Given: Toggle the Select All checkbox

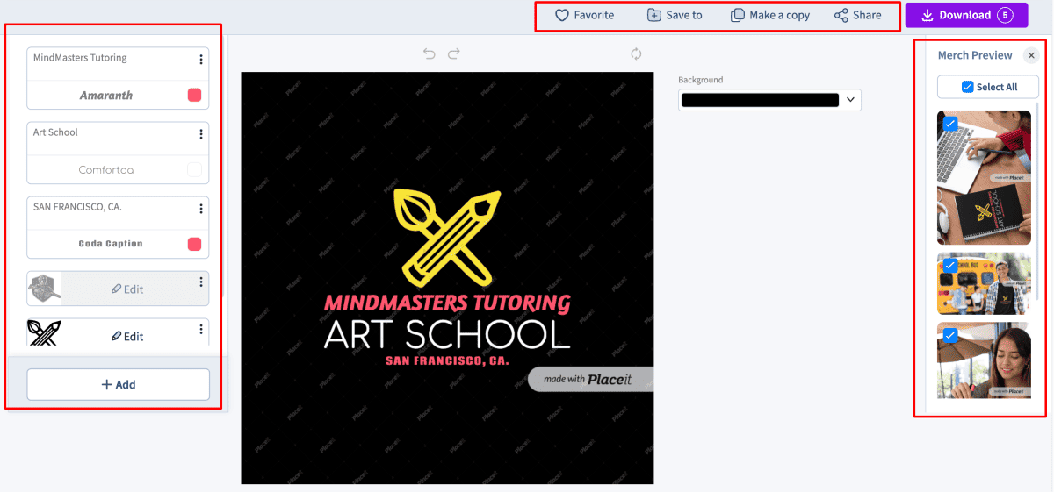Looking at the screenshot, I should 968,87.
